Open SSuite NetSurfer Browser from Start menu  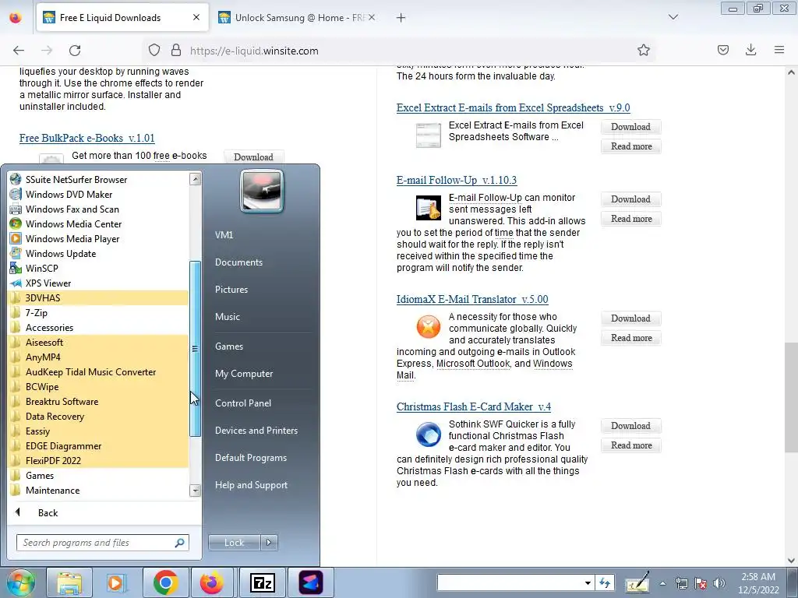coord(97,180)
